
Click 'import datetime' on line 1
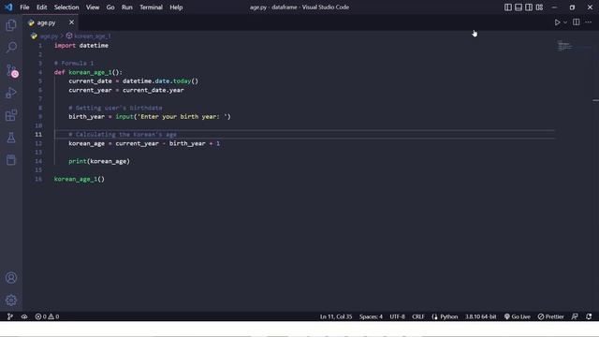pos(81,46)
